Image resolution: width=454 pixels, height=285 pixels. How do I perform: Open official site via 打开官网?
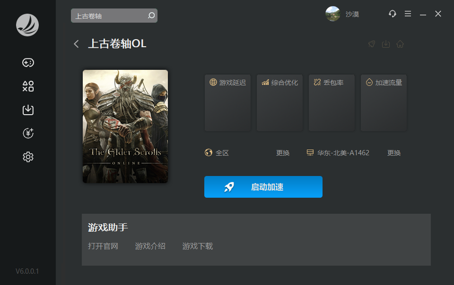click(x=103, y=246)
